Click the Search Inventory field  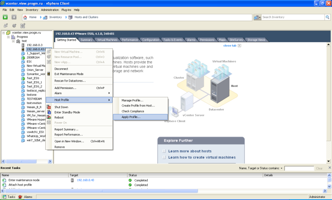pos(293,17)
